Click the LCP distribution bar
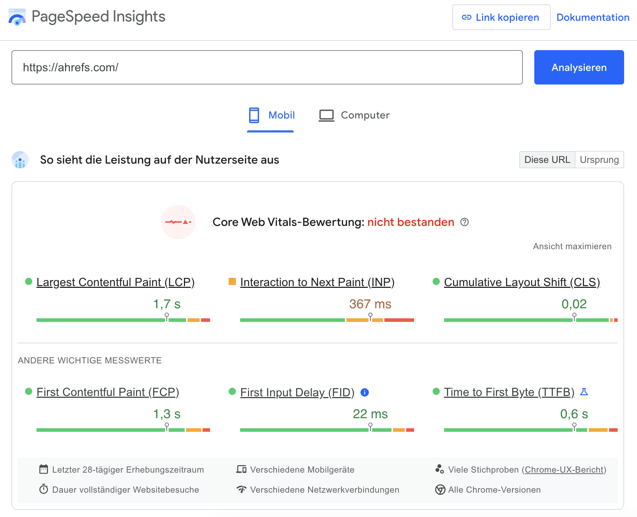This screenshot has height=517, width=637. click(x=123, y=320)
